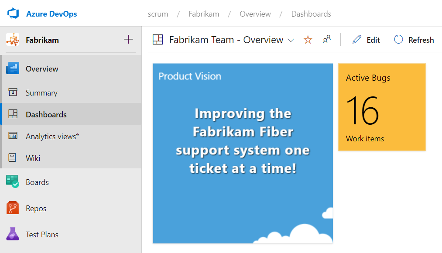Click the dashboard grid icon beside title
The width and height of the screenshot is (442, 253).
click(x=158, y=39)
